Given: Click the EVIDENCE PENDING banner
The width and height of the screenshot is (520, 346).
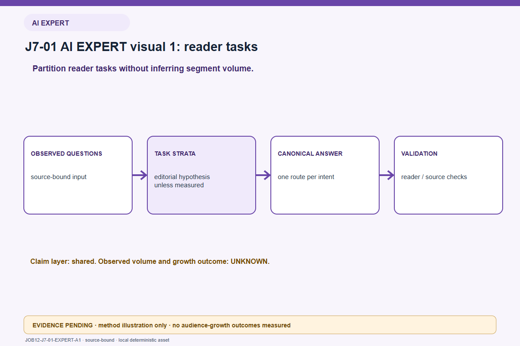Looking at the screenshot, I should [x=260, y=325].
